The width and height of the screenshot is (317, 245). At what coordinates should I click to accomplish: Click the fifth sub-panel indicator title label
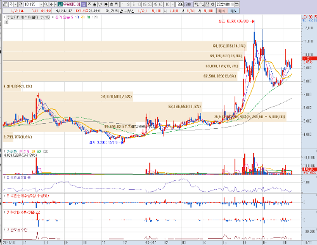[x=23, y=212]
